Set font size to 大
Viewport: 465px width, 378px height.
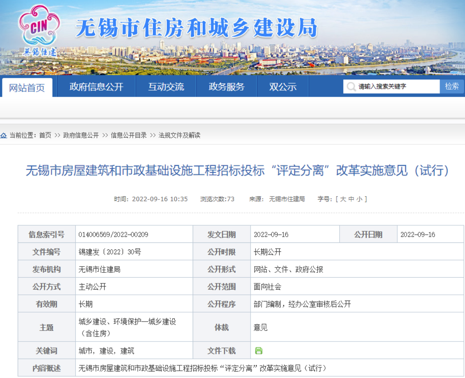pyautogui.click(x=342, y=199)
